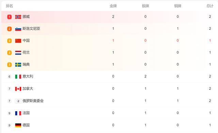This screenshot has height=133, width=218.
Task: Click the red rank 1 badge
Action: 10,17
